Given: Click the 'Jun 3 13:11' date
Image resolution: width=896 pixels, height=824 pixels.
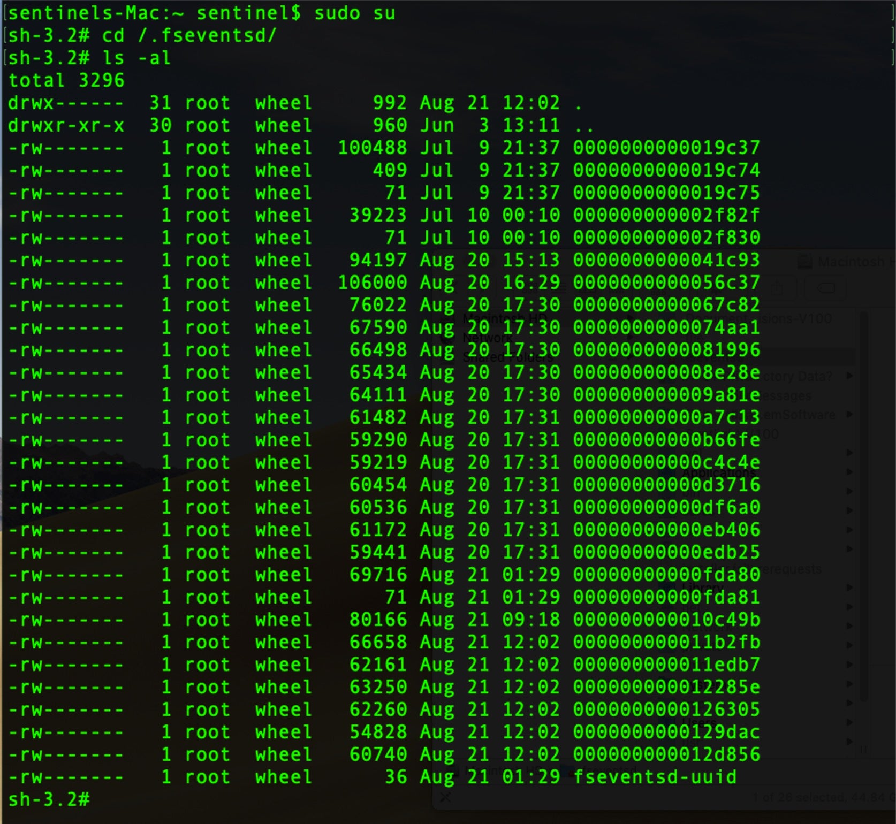Looking at the screenshot, I should tap(490, 125).
